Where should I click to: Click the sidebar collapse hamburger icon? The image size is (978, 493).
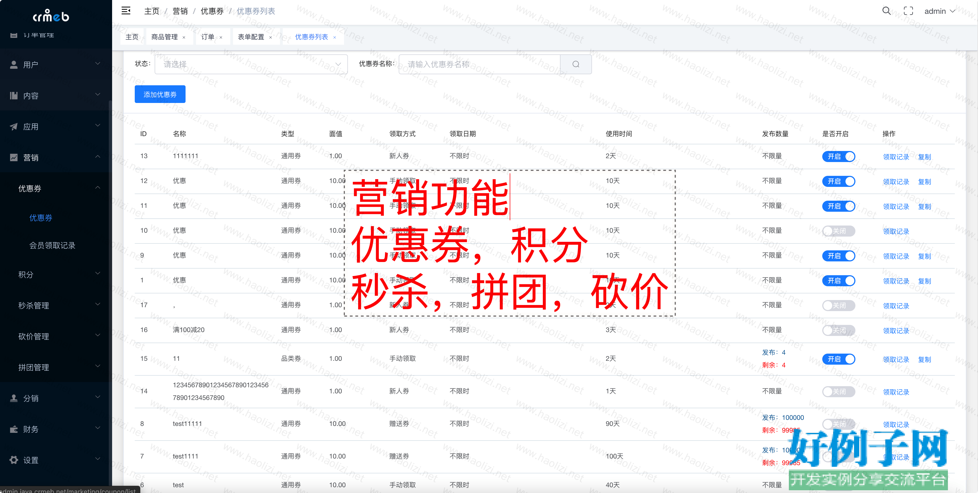pyautogui.click(x=126, y=10)
